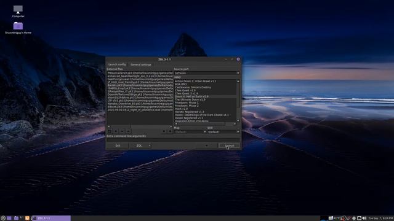Open the Linux Mint start menu
Viewport: 394px width, 221px height.
pyautogui.click(x=3, y=219)
